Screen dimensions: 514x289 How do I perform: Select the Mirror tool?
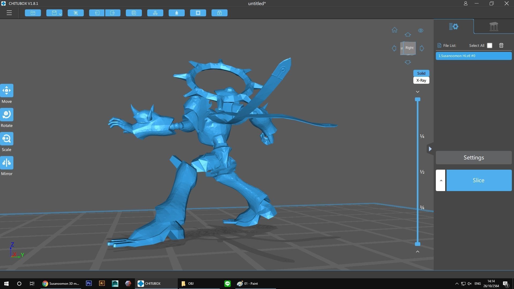point(7,163)
